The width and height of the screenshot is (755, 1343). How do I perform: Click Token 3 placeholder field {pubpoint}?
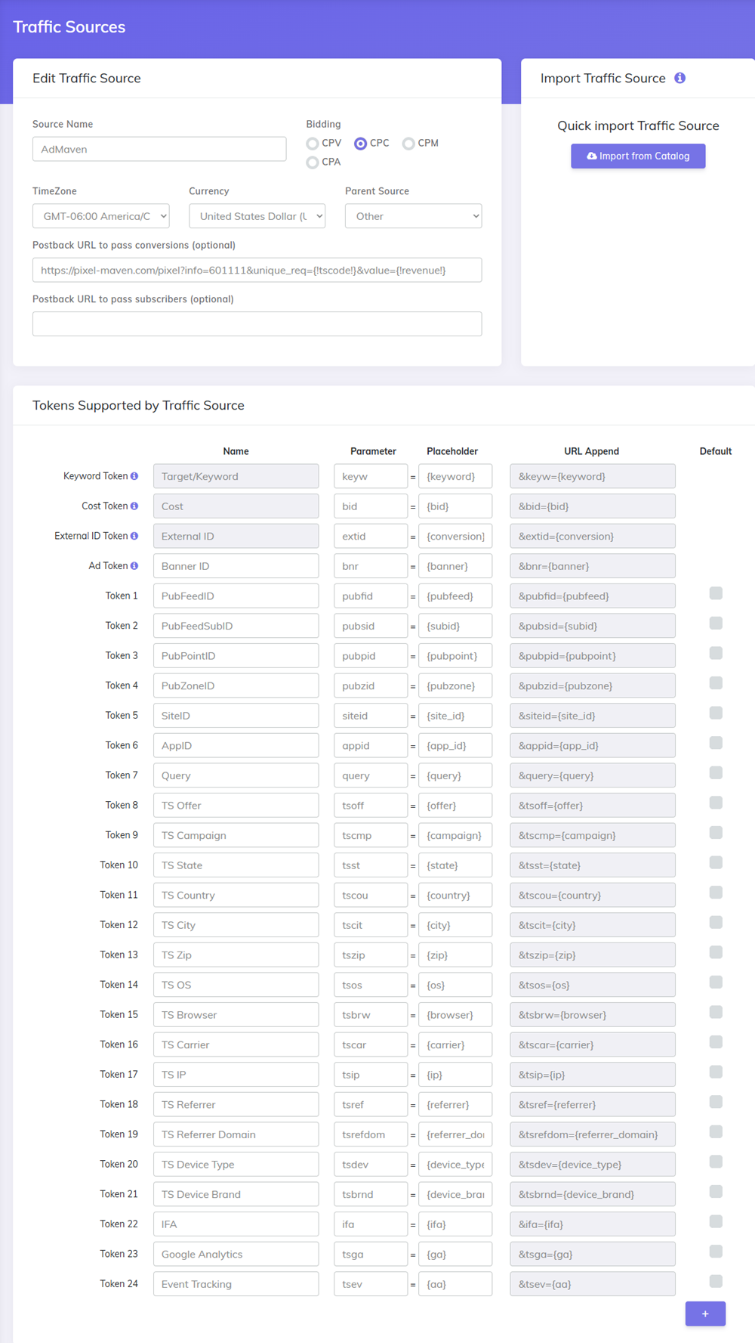click(455, 656)
